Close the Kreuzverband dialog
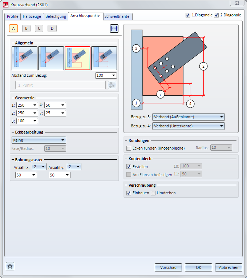The height and width of the screenshot is (278, 247). 237,3
